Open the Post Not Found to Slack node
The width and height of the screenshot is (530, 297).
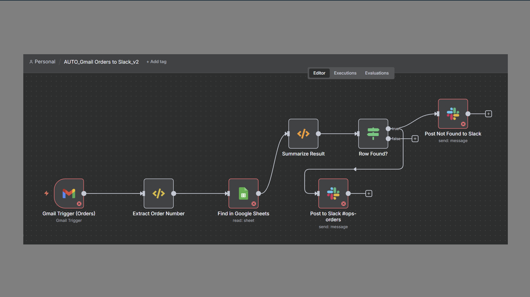453,114
